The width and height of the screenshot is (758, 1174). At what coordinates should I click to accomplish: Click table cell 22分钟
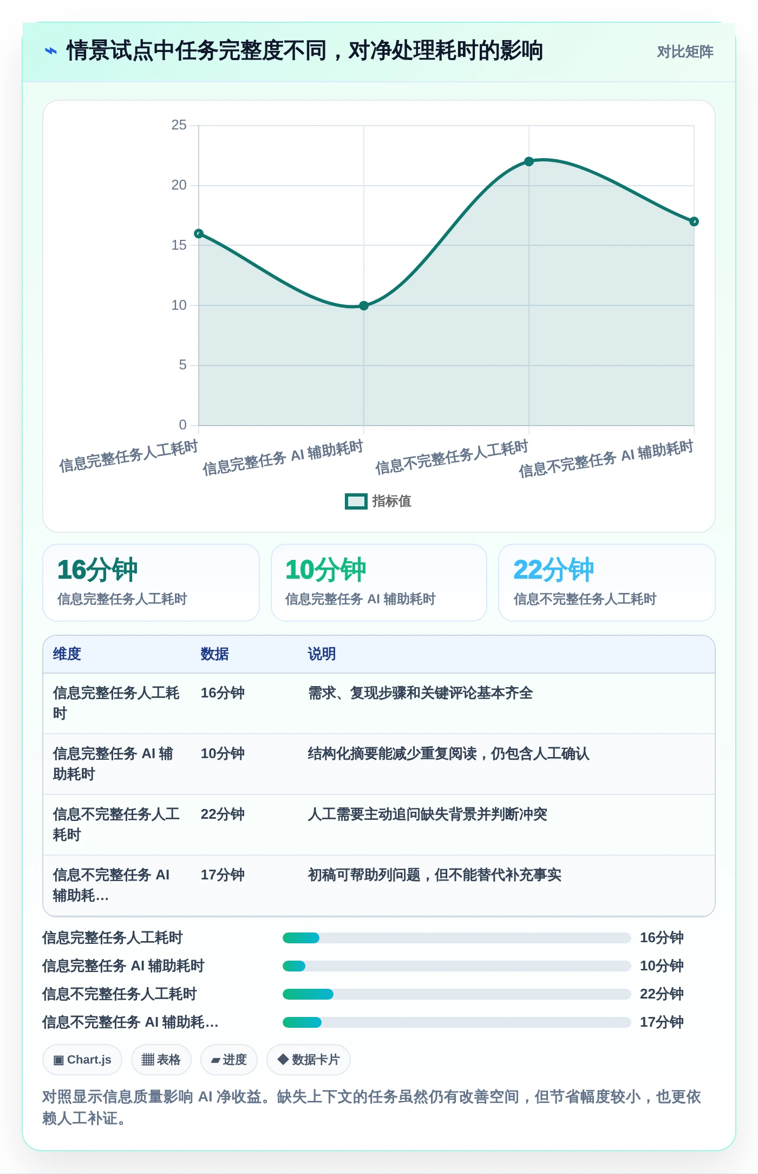[x=223, y=814]
